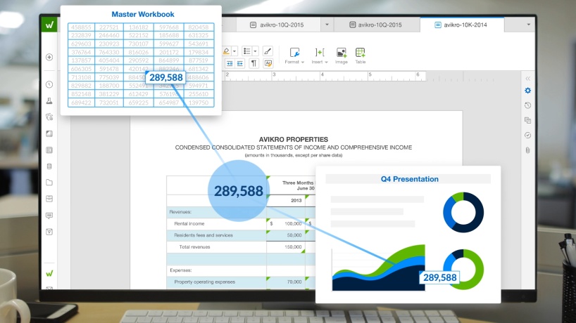Screen dimensions: 576x323
Task: Select the highlighter color tool
Action: (x=227, y=51)
